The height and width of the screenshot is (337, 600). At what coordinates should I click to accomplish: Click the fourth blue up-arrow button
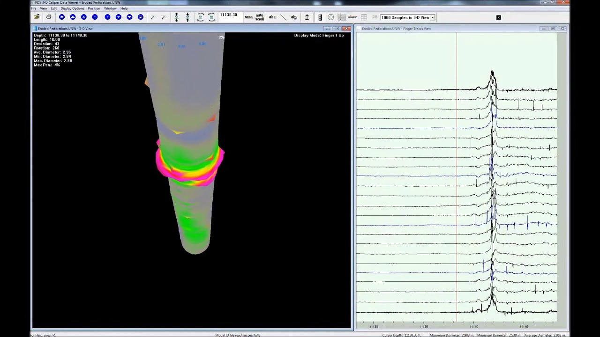click(x=95, y=17)
